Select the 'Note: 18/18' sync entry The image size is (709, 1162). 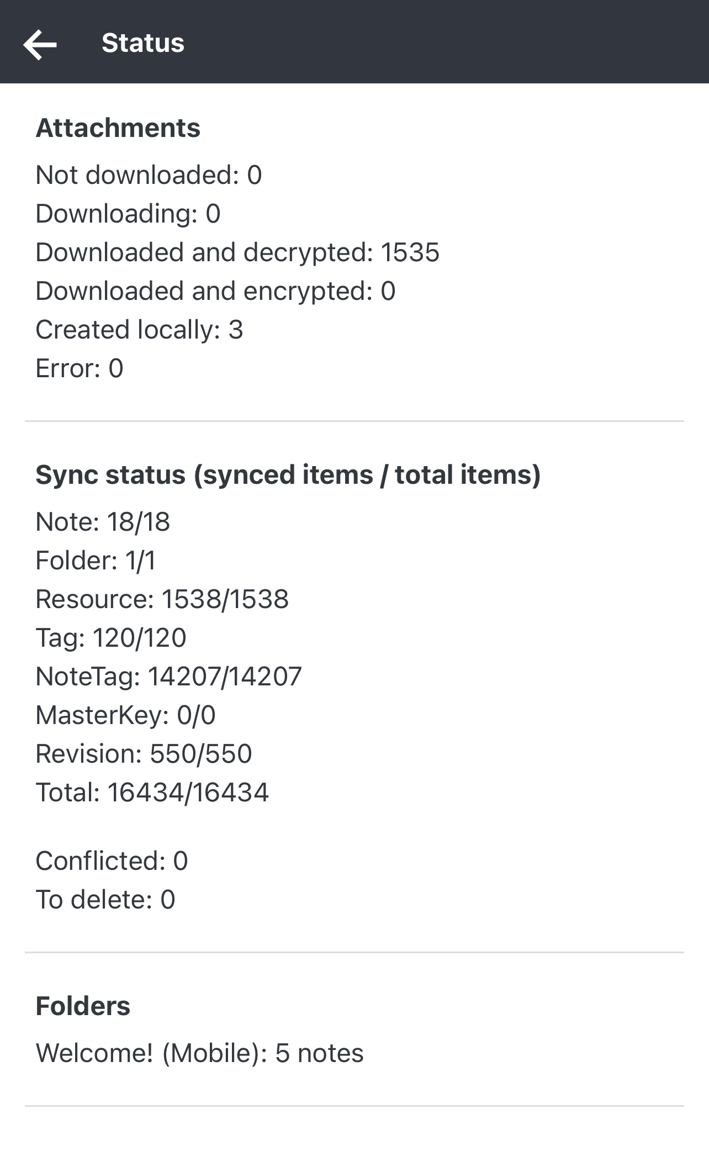(x=104, y=521)
